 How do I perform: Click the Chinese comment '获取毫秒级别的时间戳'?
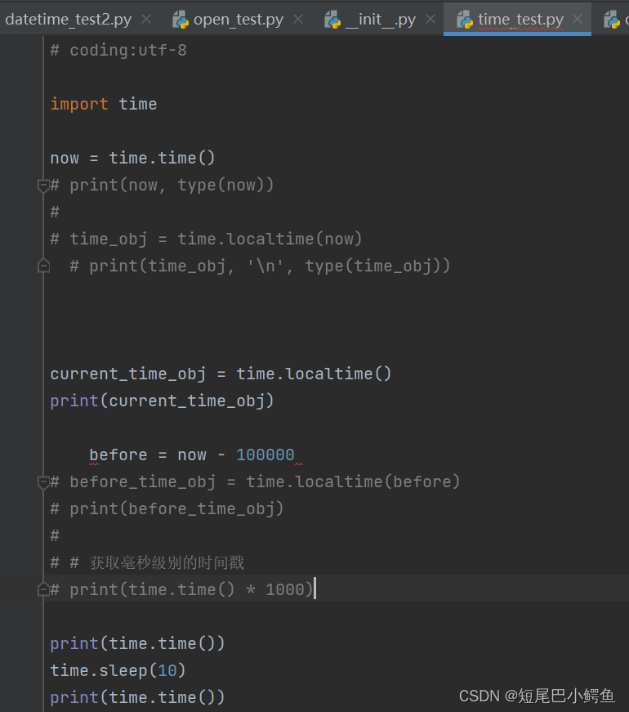pyautogui.click(x=167, y=562)
